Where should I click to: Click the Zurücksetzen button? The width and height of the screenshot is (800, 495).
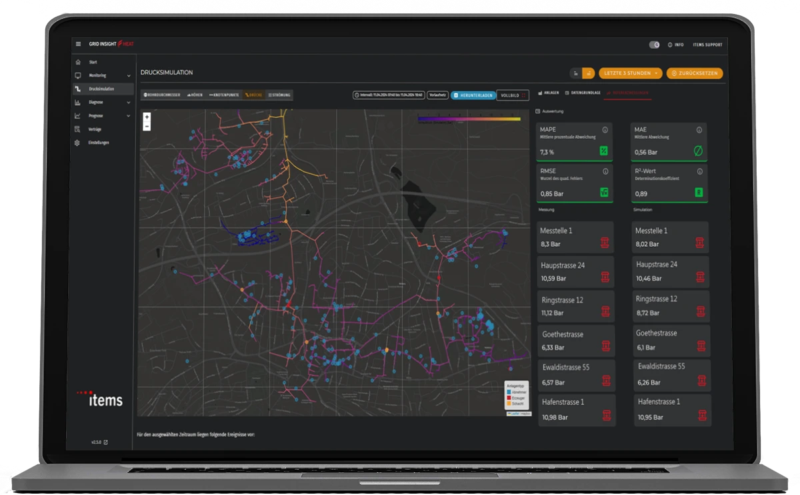click(694, 73)
